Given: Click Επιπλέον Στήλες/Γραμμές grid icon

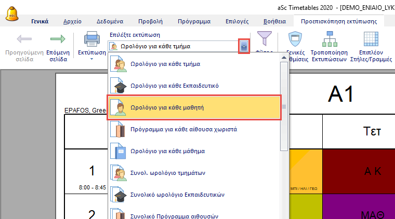Looking at the screenshot, I should [371, 40].
